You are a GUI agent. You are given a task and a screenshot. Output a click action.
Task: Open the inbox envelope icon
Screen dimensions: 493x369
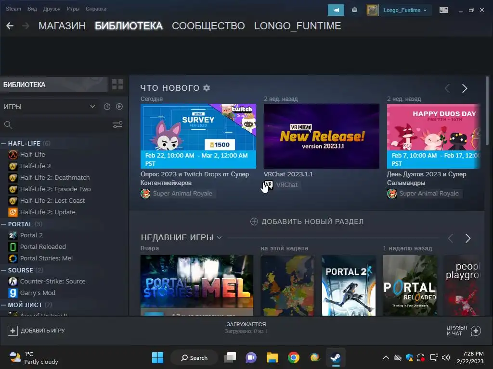point(355,10)
